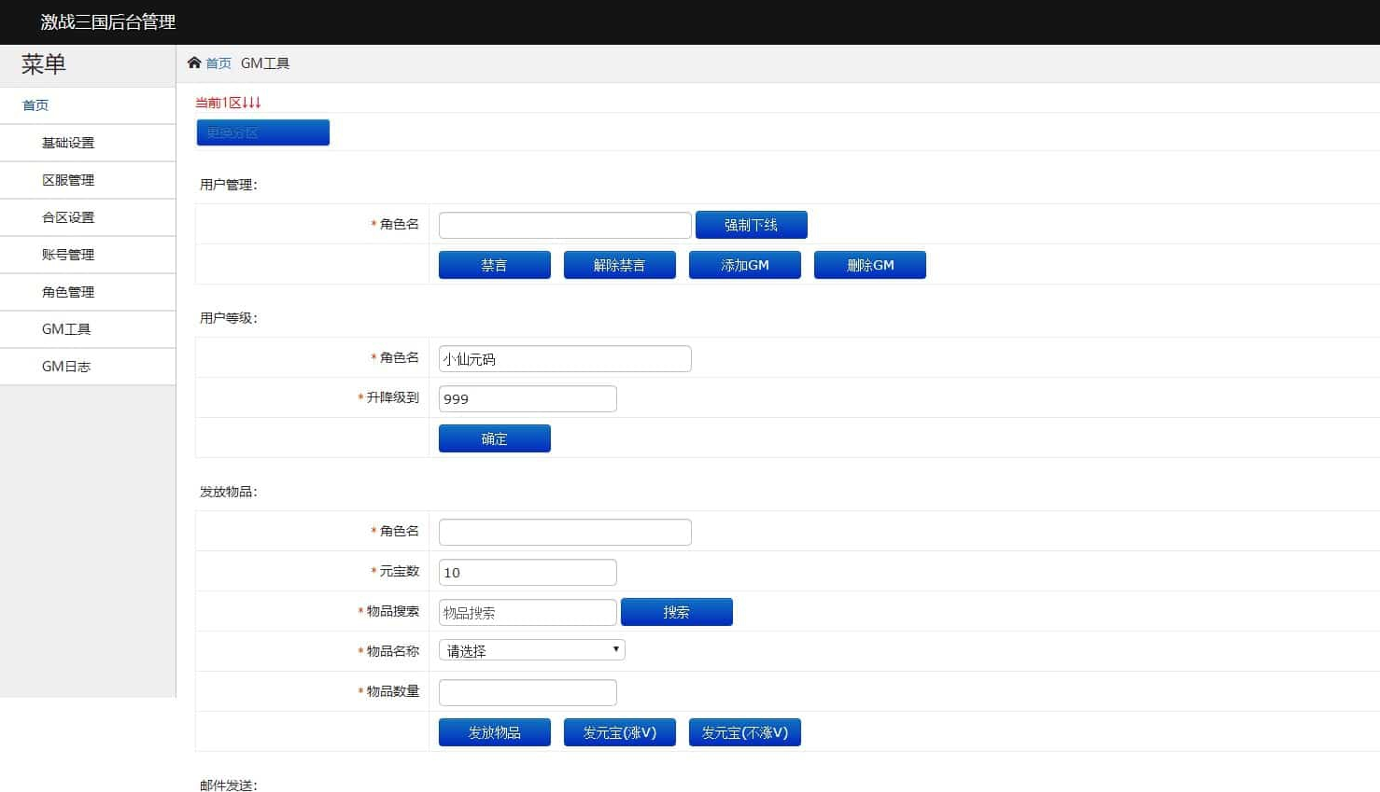Click the 物品数量 input field
Screen dimensions: 1380x792
tap(528, 692)
